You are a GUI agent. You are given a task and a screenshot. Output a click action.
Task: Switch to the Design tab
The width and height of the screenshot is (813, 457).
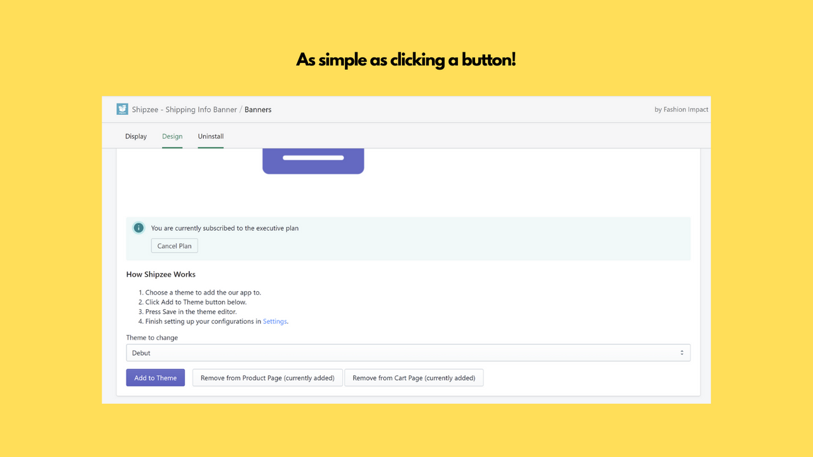(x=172, y=136)
